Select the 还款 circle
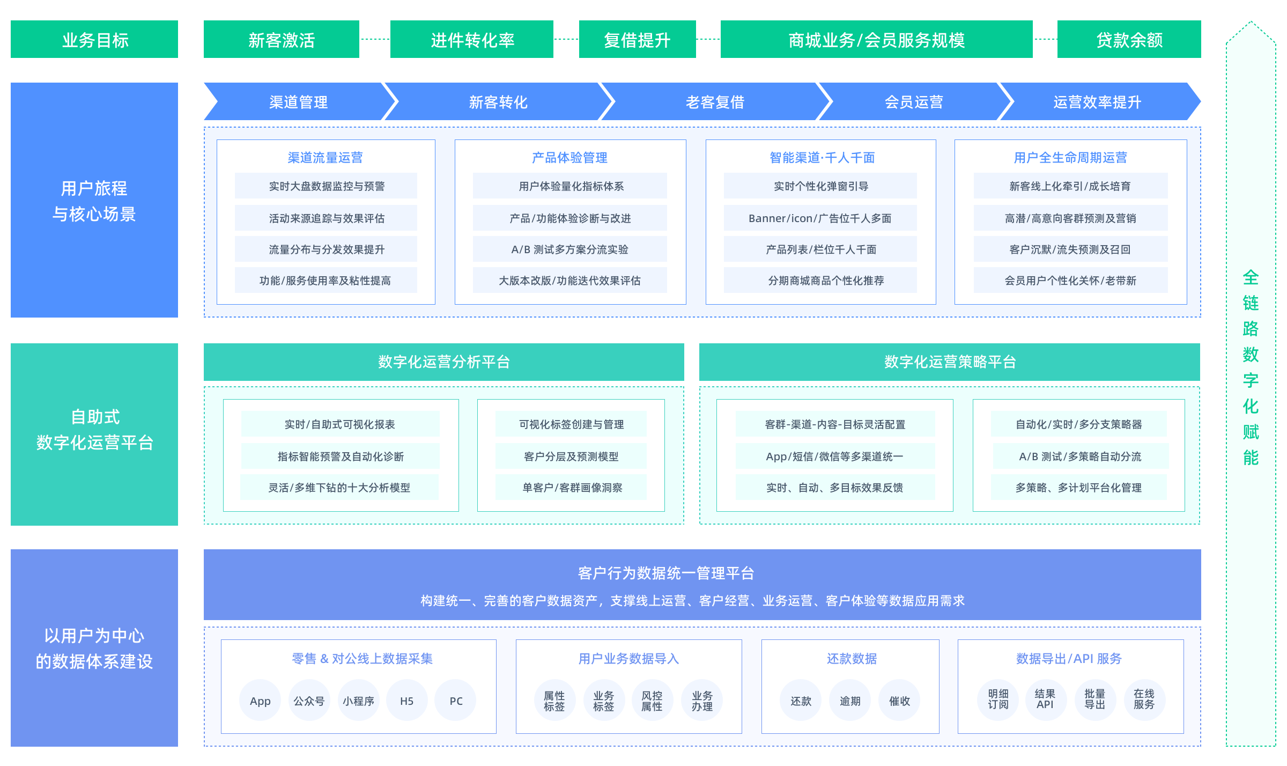This screenshot has width=1287, height=766. [x=801, y=701]
